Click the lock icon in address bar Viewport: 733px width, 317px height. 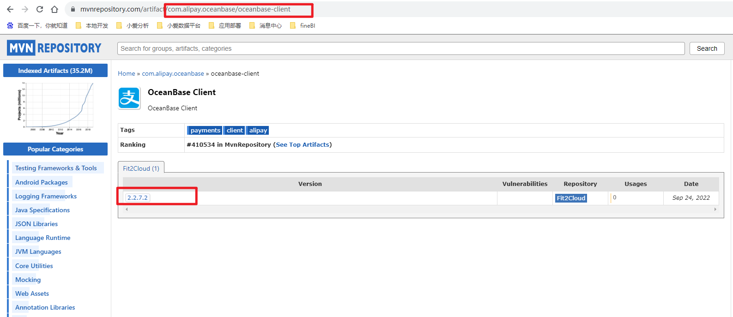coord(73,9)
